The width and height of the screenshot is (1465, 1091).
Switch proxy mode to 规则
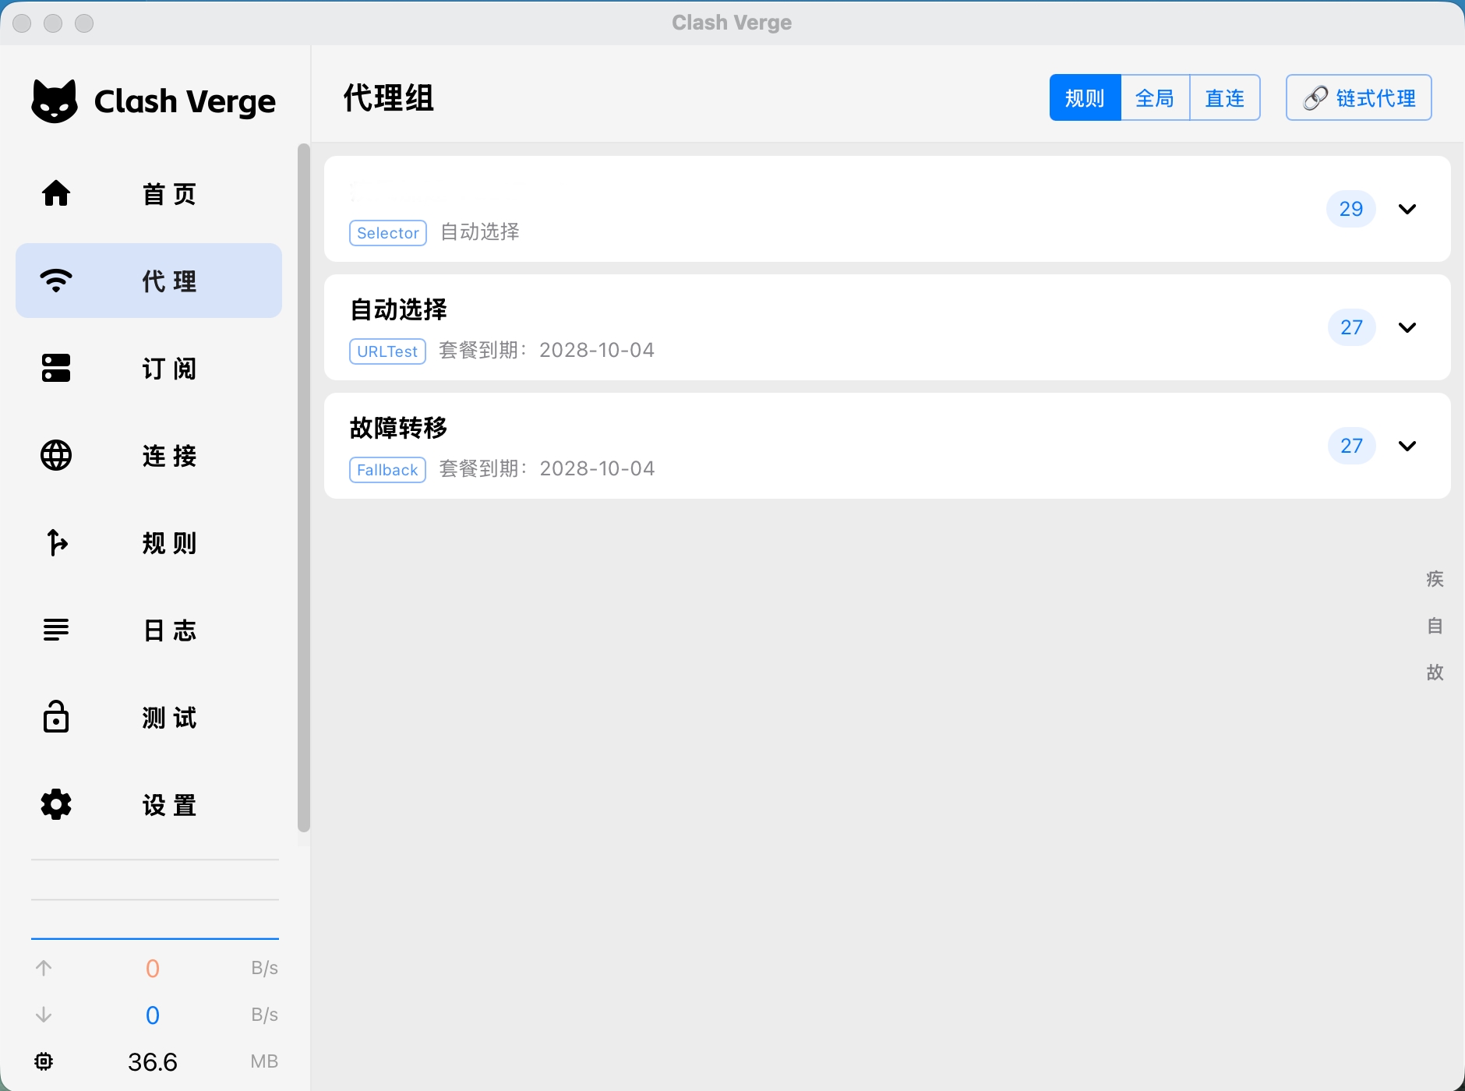(x=1085, y=98)
